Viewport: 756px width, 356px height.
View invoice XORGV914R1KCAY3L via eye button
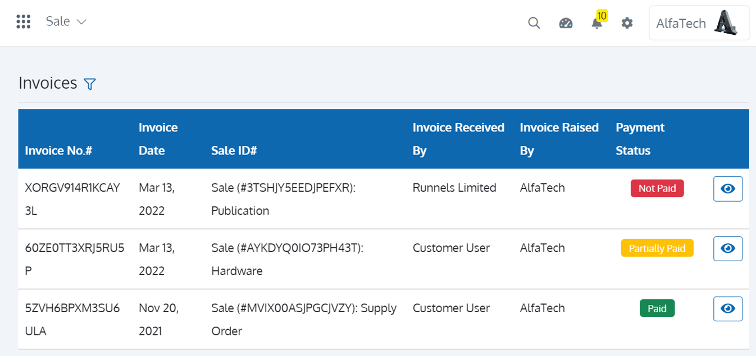tap(728, 189)
